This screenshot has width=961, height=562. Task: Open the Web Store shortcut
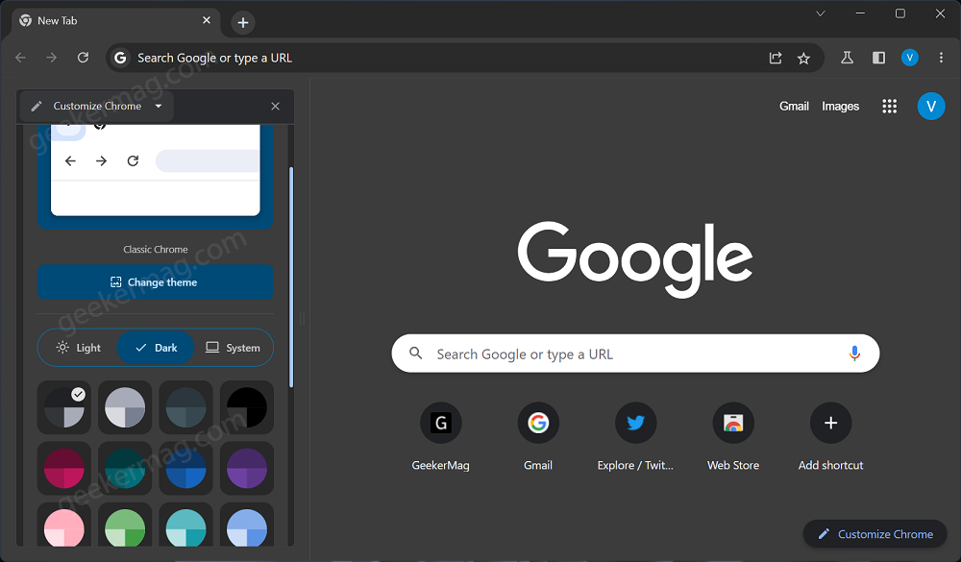[733, 436]
